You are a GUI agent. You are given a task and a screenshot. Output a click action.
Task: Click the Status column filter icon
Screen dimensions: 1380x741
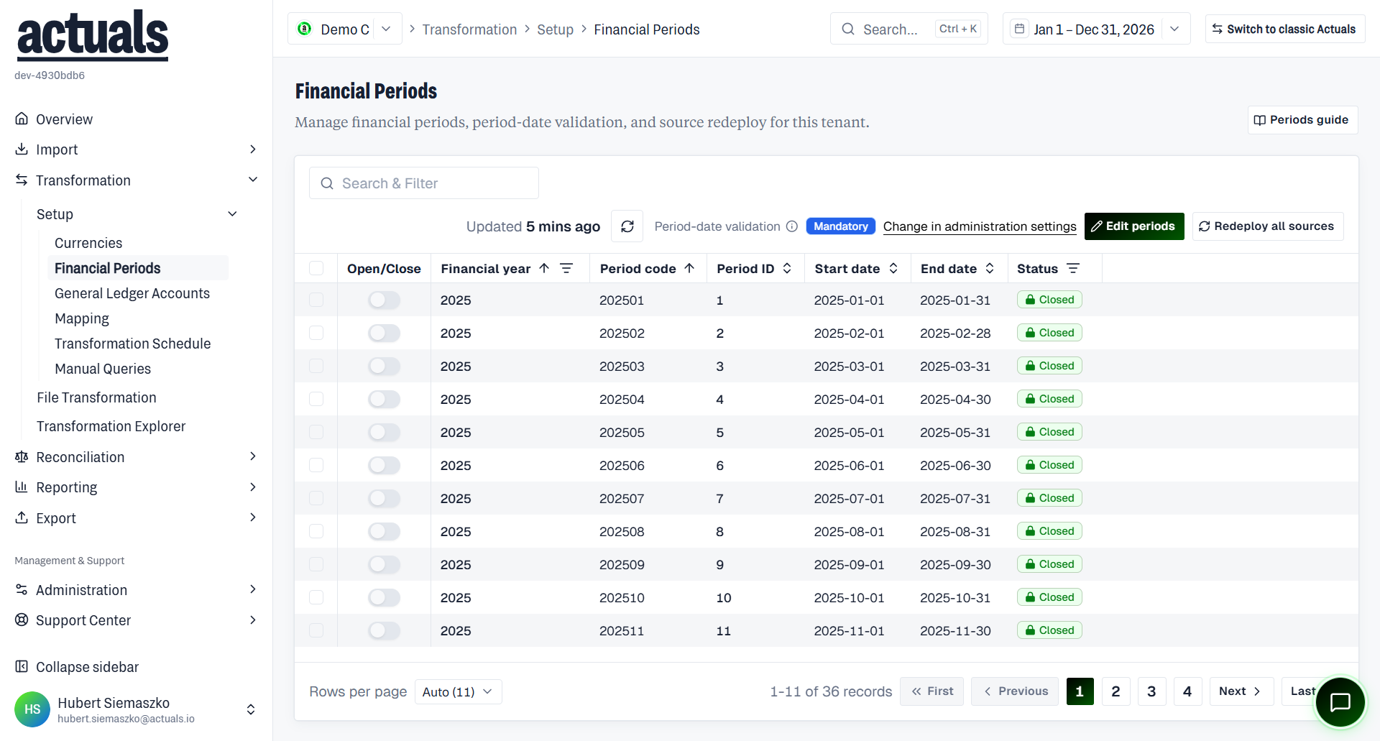(x=1073, y=268)
